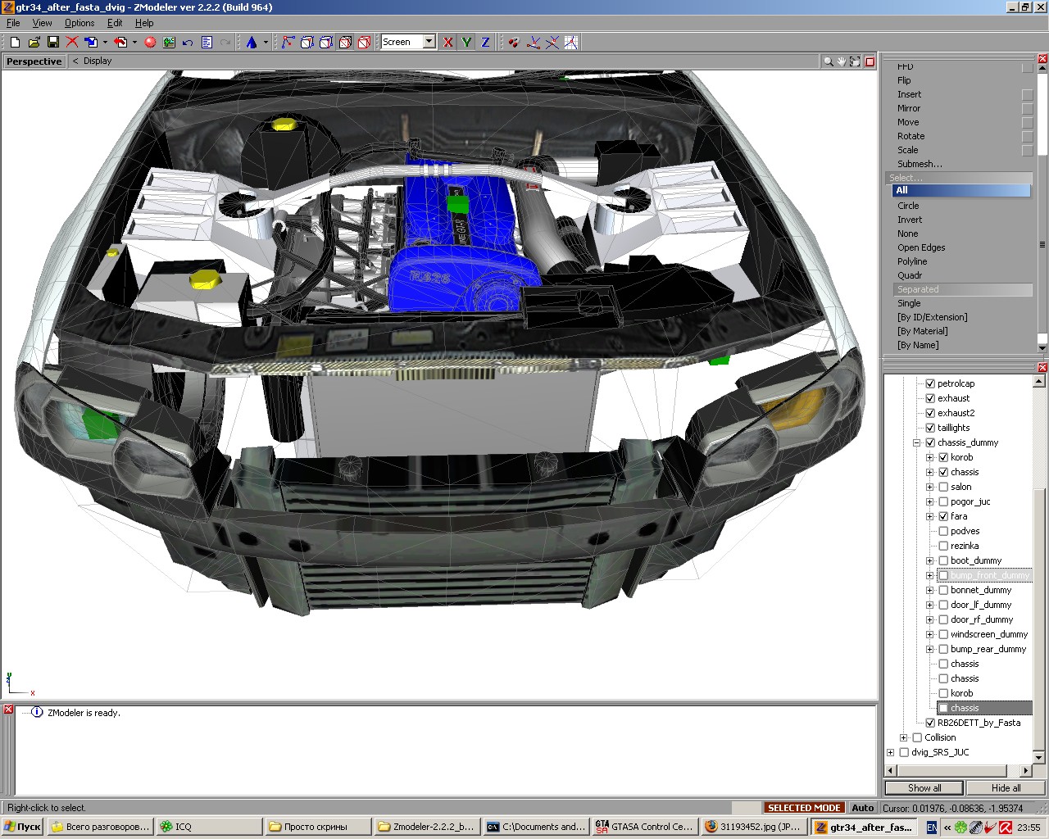The image size is (1049, 839).
Task: Click the red X icon in main toolbar
Action: coord(72,42)
